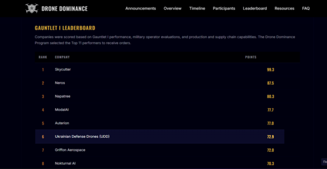Screen dimensions: 327x169
Task: Open the Timeline nav link
Action: (x=197, y=9)
